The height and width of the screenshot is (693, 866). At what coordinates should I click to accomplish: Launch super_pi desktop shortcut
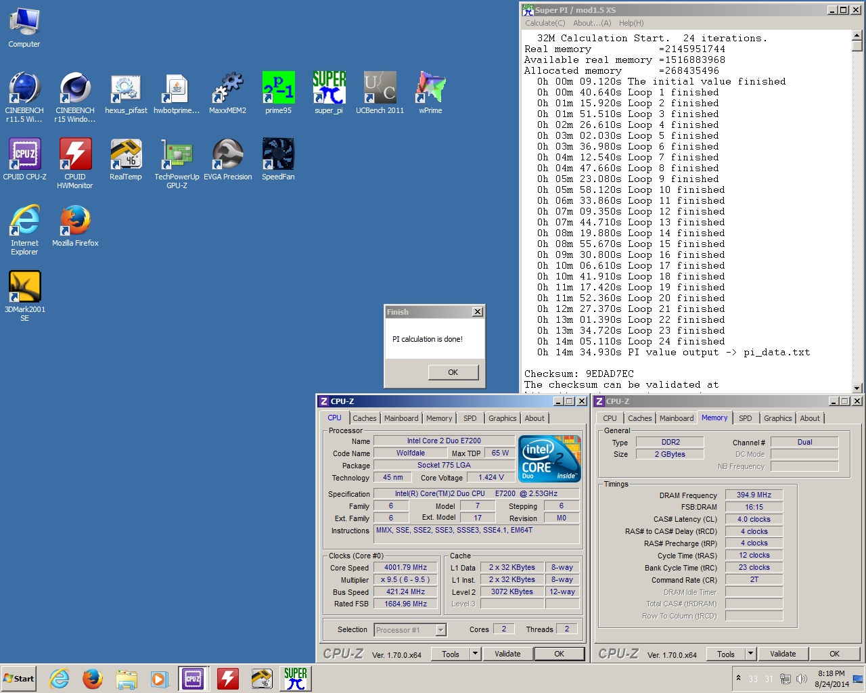(x=329, y=93)
